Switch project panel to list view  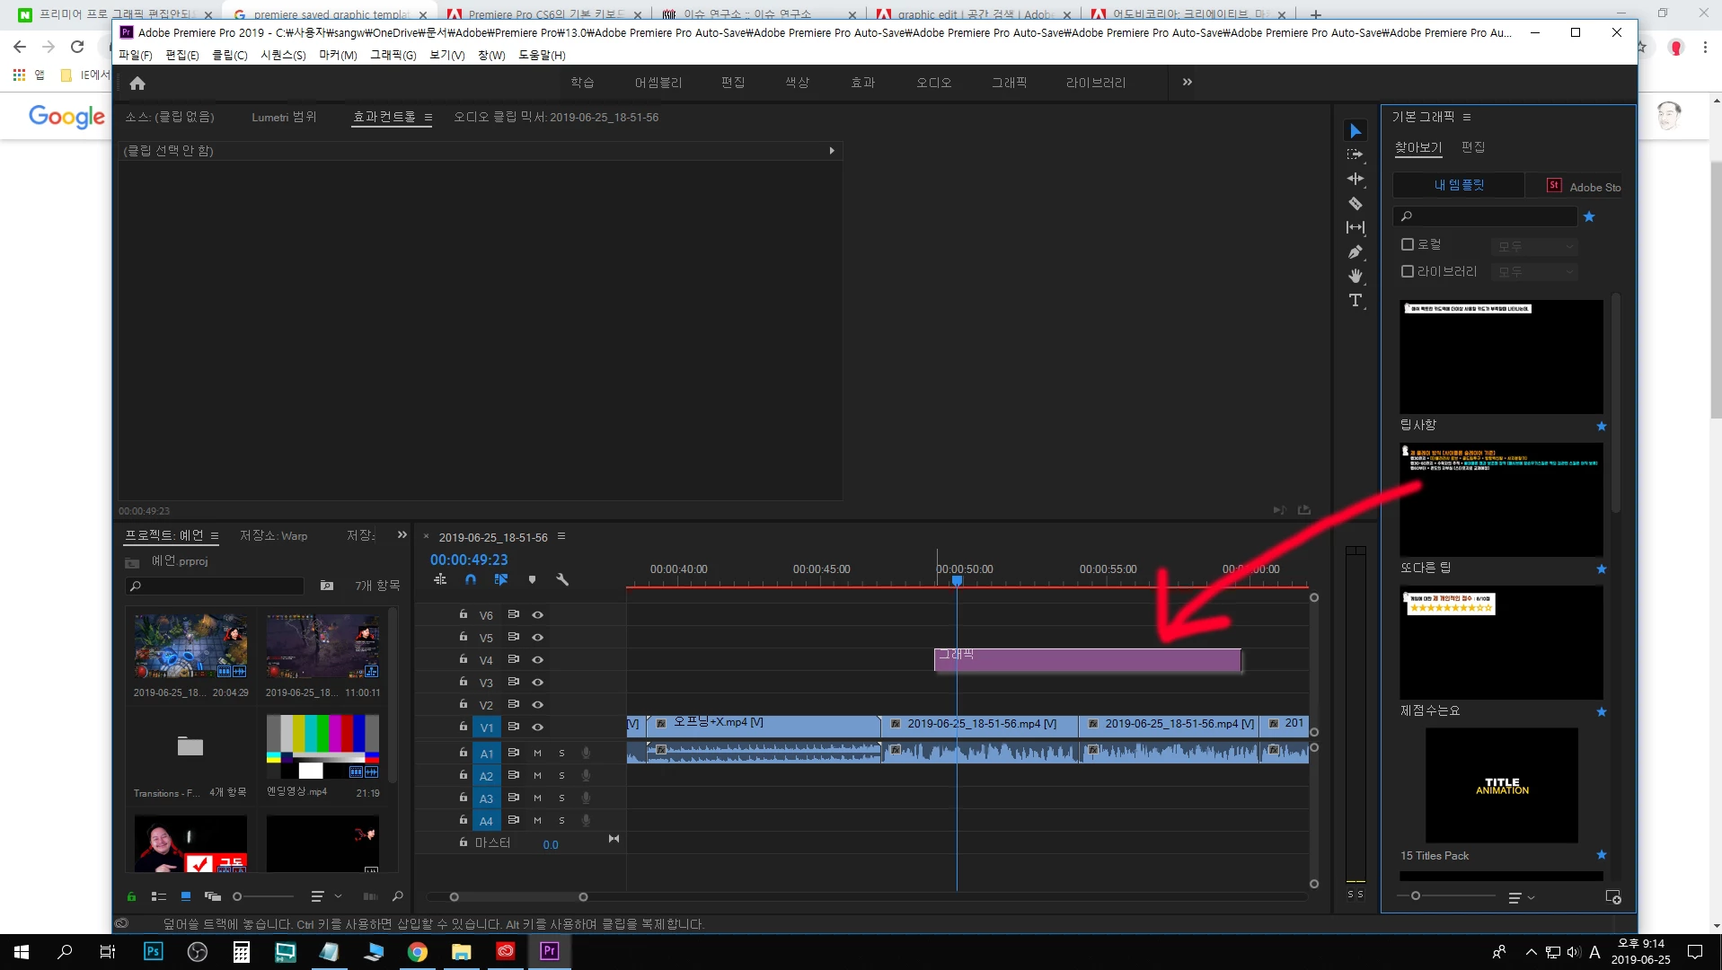(x=159, y=896)
